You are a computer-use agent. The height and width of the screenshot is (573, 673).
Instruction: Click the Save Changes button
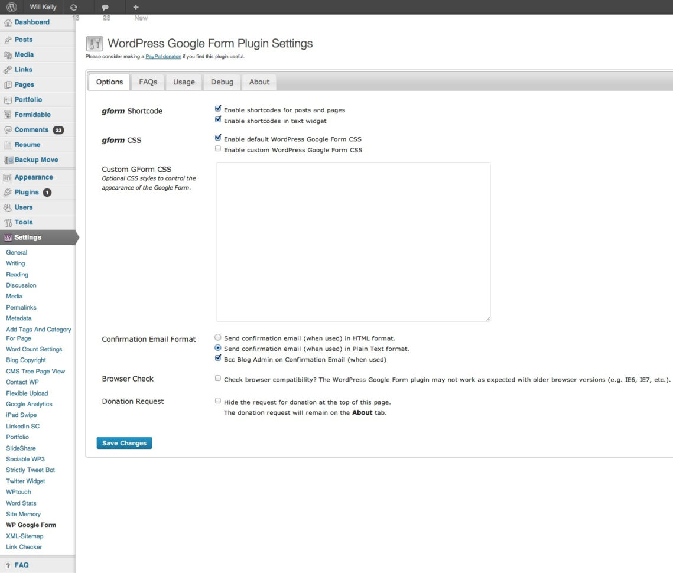pyautogui.click(x=124, y=443)
